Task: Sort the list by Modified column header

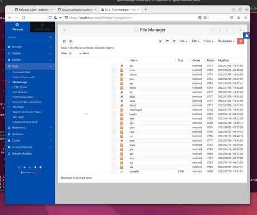Action: (224, 61)
